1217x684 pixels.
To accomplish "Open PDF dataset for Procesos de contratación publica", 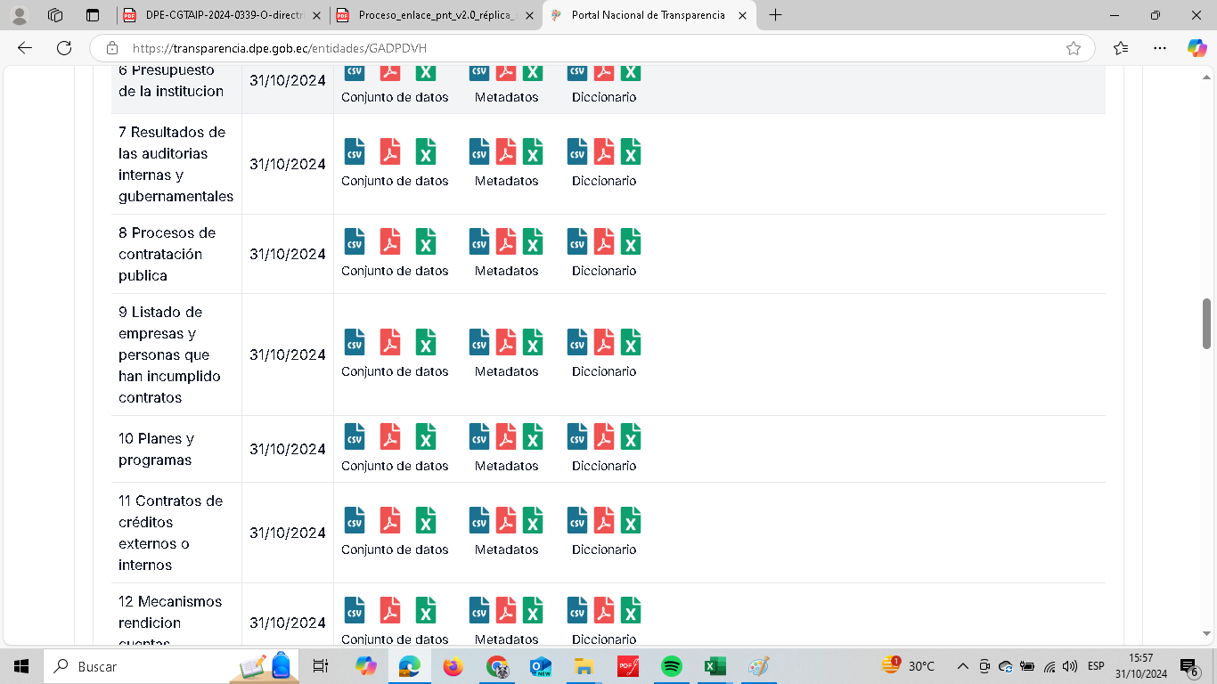I will 390,242.
